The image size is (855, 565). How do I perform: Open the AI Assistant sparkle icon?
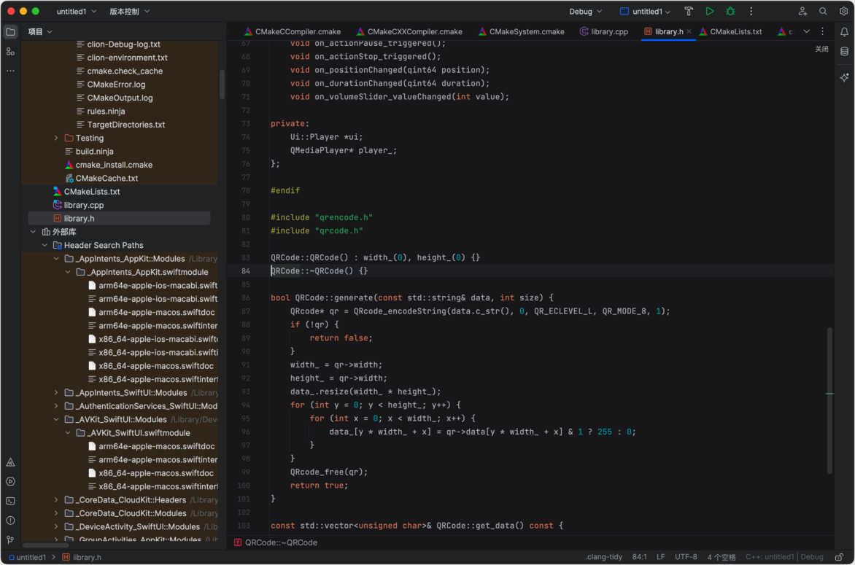click(x=844, y=77)
